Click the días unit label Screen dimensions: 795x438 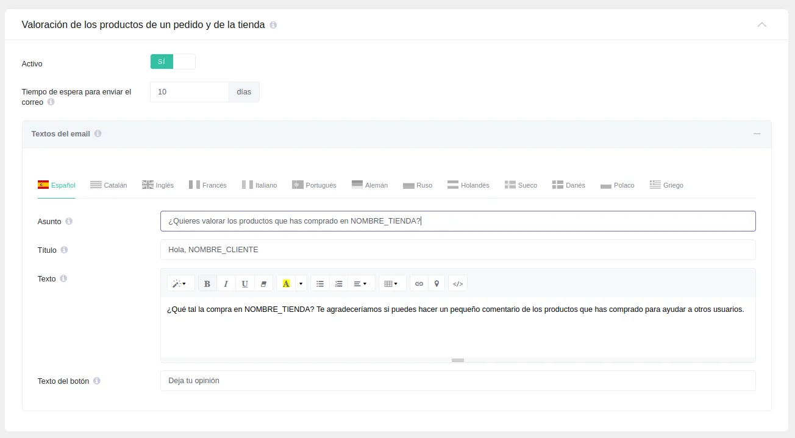(x=244, y=92)
